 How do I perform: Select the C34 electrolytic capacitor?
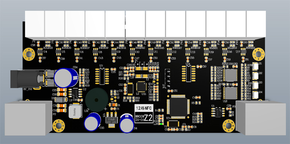pos(127,123)
